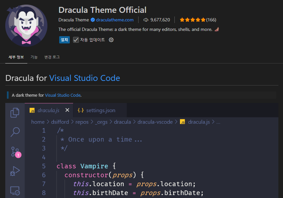
Task: Click the 'constructor(props) {' code line
Action: coord(104,175)
